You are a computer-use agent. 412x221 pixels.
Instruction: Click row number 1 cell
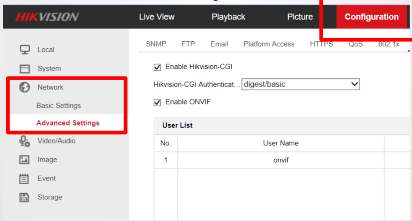(x=166, y=160)
